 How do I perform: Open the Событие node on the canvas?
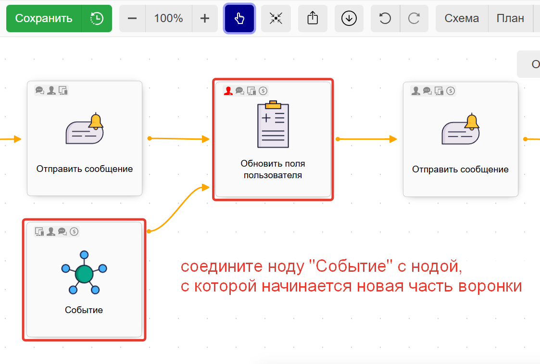tap(84, 279)
